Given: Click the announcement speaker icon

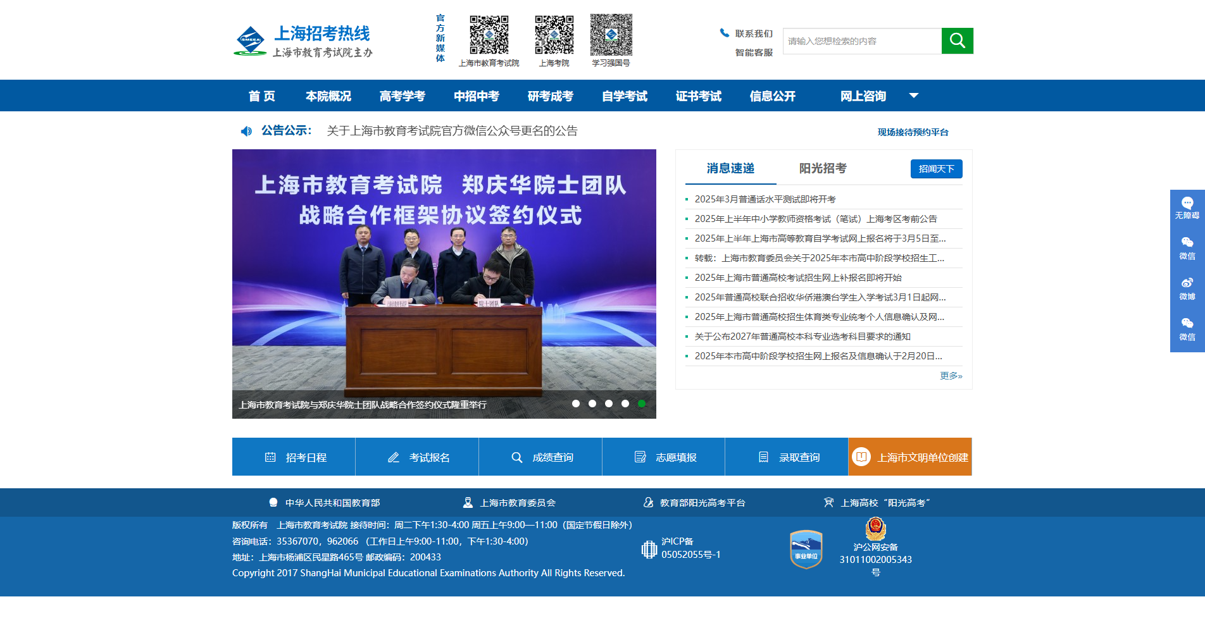Looking at the screenshot, I should click(247, 132).
